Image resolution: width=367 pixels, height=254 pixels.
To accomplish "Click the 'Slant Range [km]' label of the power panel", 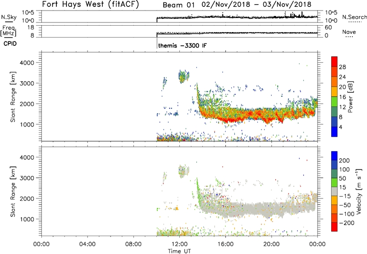I will pos(13,97).
